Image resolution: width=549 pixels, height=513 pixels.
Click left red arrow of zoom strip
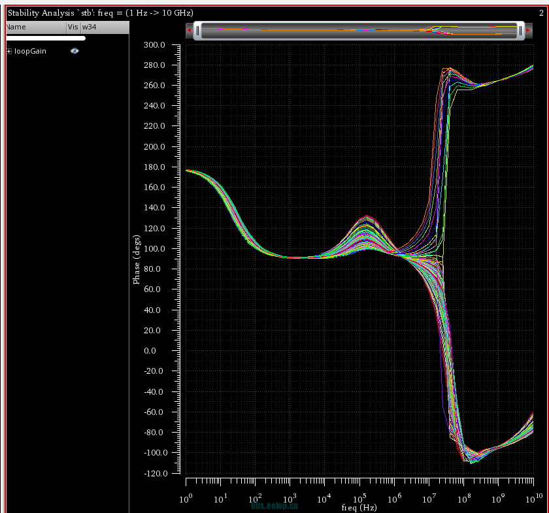pos(189,31)
